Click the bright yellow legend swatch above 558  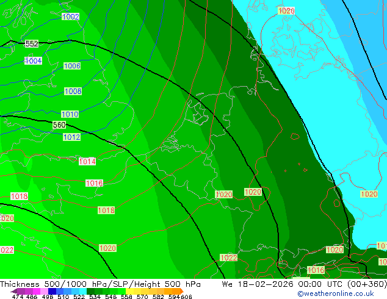pos(129,291)
